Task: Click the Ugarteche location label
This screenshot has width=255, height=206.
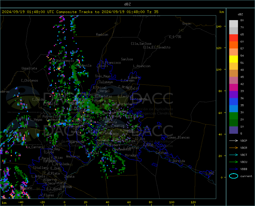Action: click(76, 142)
